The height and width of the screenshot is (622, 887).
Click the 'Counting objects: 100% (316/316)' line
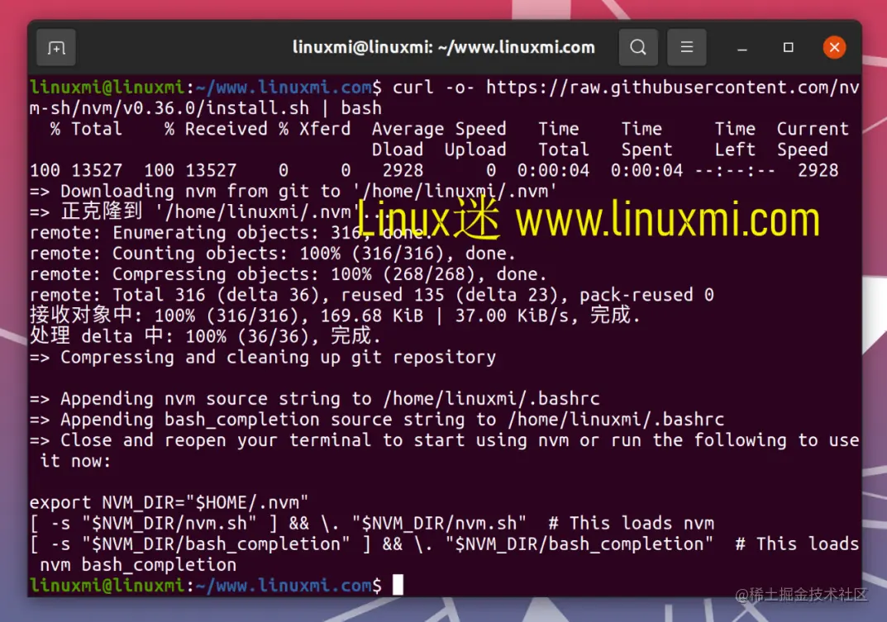273,254
